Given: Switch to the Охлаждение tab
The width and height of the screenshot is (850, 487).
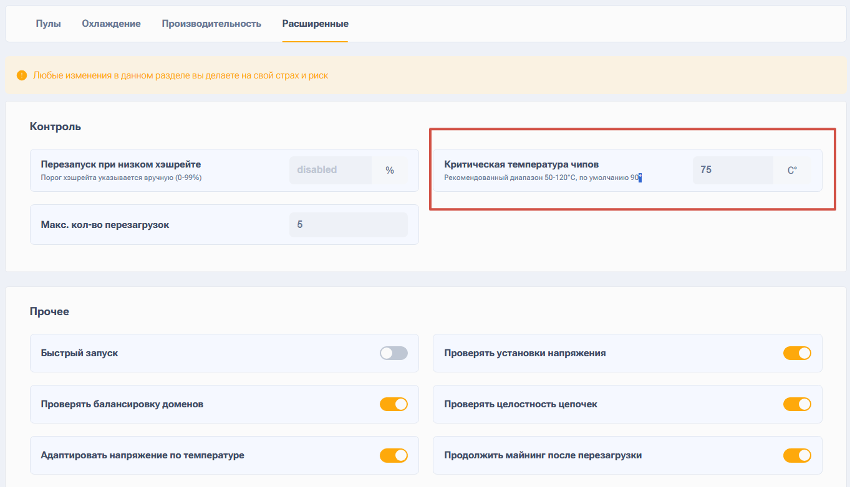Looking at the screenshot, I should click(111, 24).
